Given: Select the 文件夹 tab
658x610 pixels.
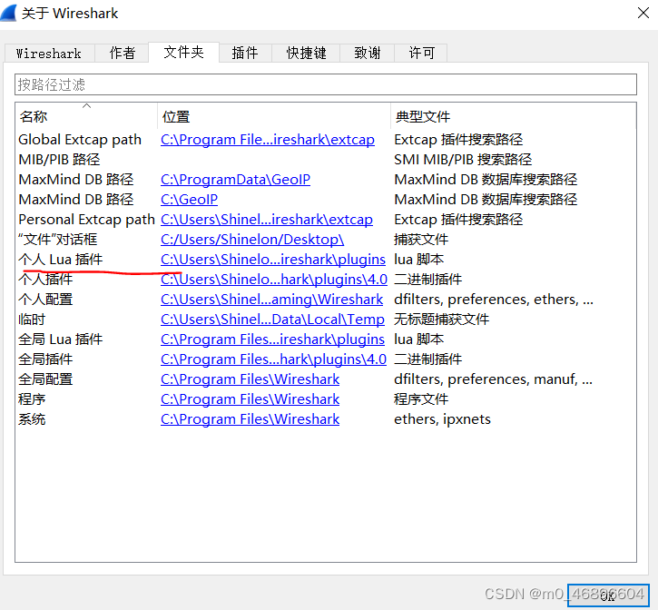Looking at the screenshot, I should 183,52.
